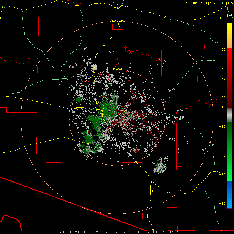
Task: Click the positive 10 knot scale label
Action: point(223,107)
